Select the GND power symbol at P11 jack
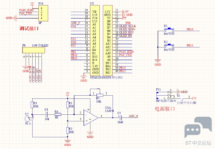The height and width of the screenshot is (149, 215). pos(182,92)
